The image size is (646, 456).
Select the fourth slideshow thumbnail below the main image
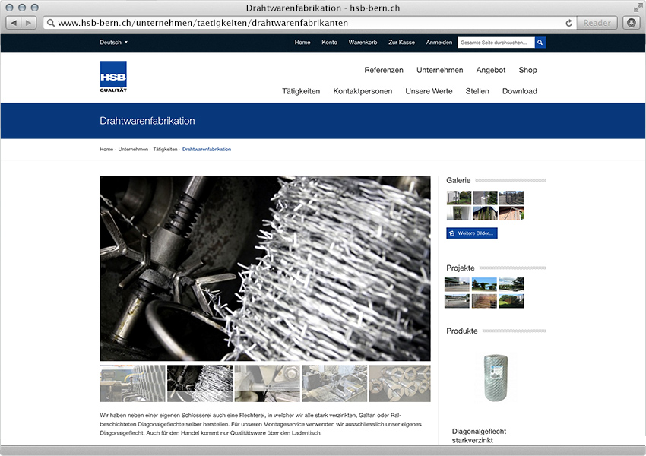pyautogui.click(x=334, y=383)
